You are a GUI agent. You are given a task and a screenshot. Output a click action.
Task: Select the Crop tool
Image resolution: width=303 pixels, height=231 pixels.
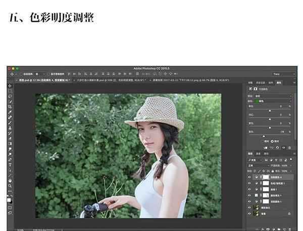click(x=10, y=107)
